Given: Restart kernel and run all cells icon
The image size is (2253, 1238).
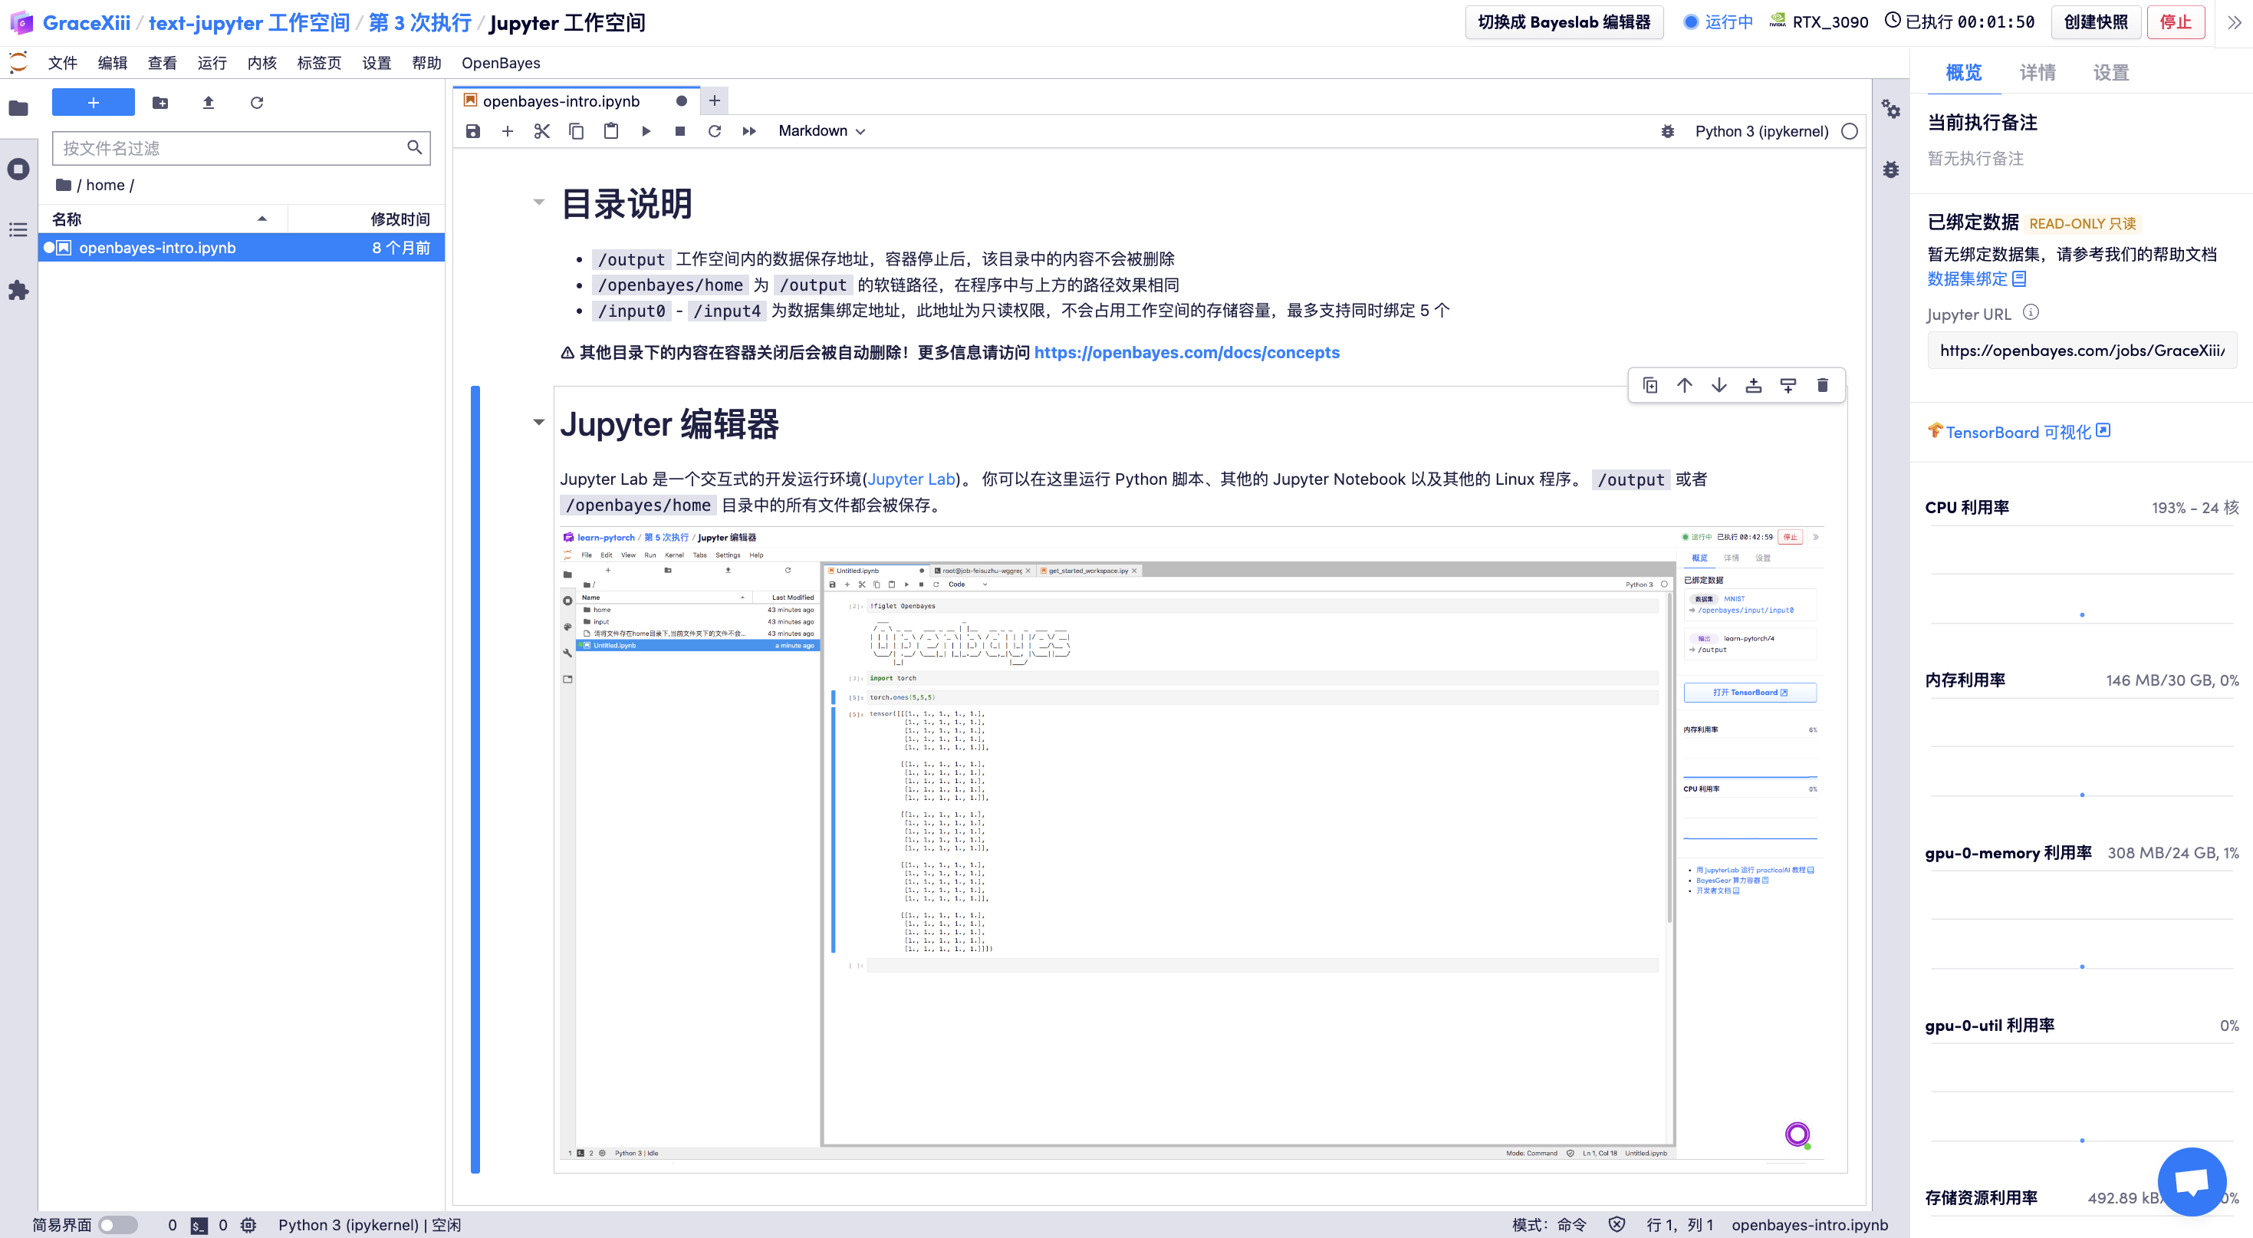Looking at the screenshot, I should (x=748, y=131).
